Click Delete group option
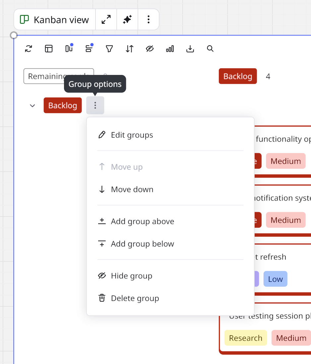Viewport: 311px width, 364px height. pos(135,298)
